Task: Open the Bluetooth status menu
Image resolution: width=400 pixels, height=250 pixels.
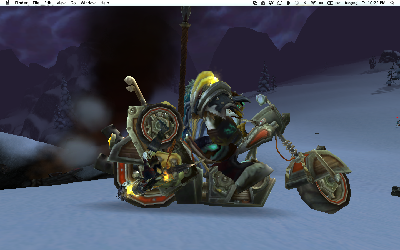Action: [x=305, y=3]
